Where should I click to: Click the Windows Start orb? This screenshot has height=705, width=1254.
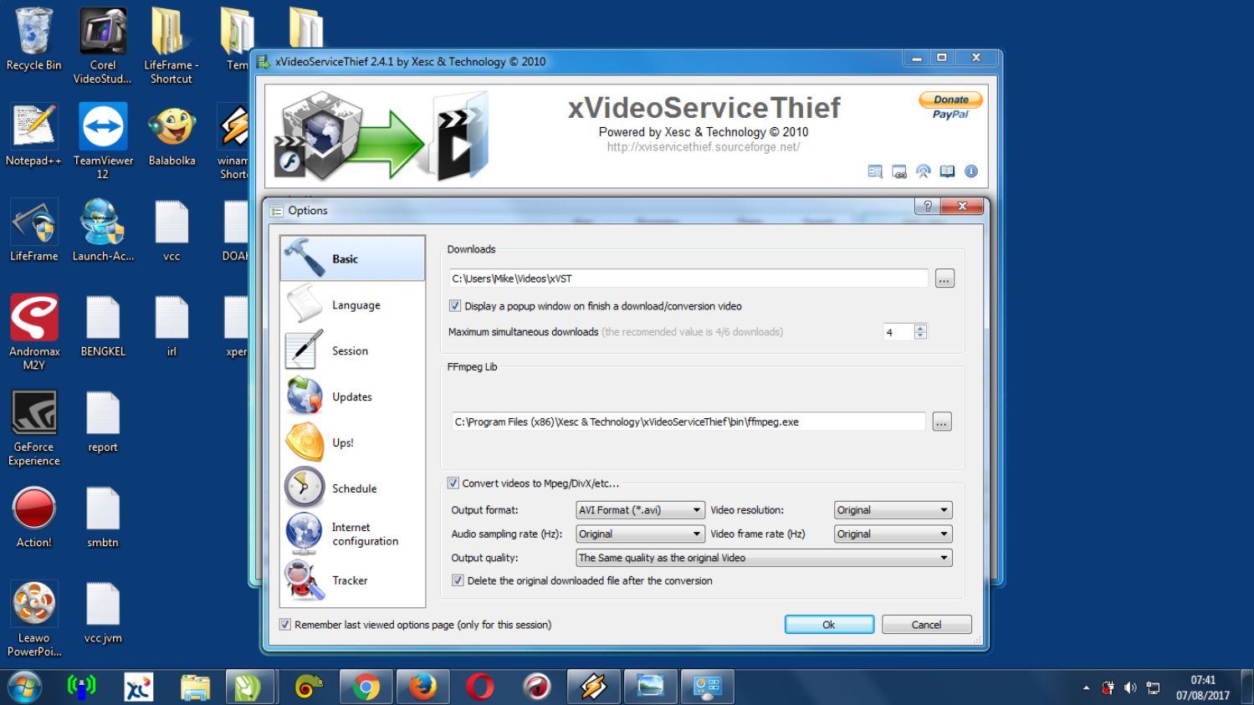(x=24, y=687)
